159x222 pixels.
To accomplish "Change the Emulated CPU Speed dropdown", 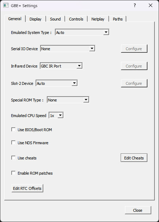I will coord(56,115).
